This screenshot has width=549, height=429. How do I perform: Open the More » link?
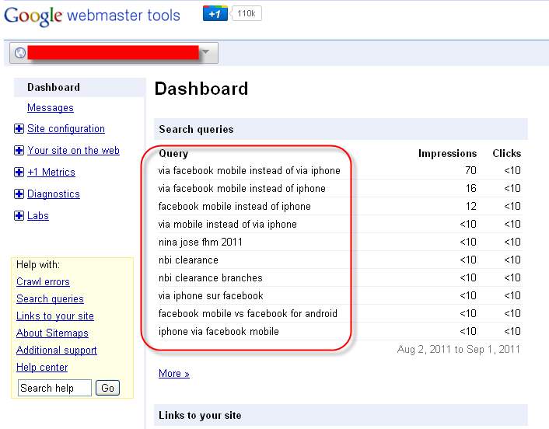(174, 373)
